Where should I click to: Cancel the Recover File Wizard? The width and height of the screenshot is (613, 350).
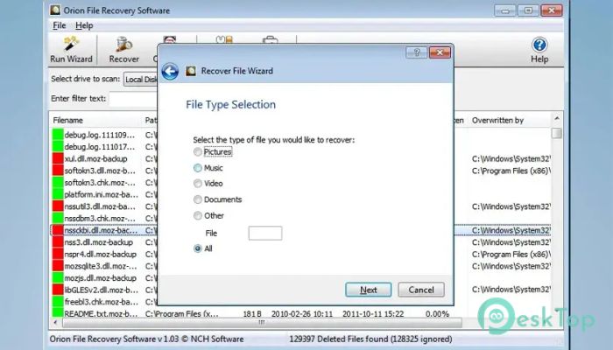[421, 290]
